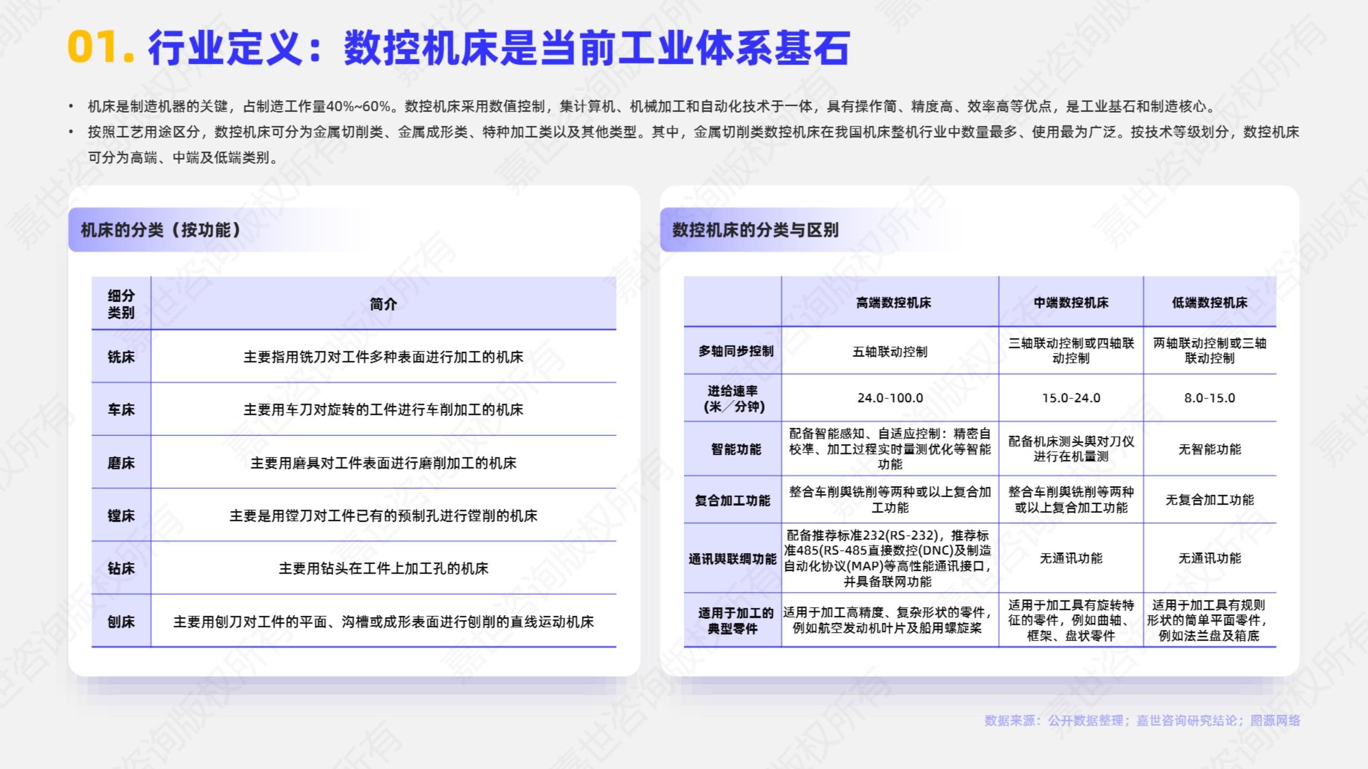Click the 刨床 row label

click(x=121, y=622)
